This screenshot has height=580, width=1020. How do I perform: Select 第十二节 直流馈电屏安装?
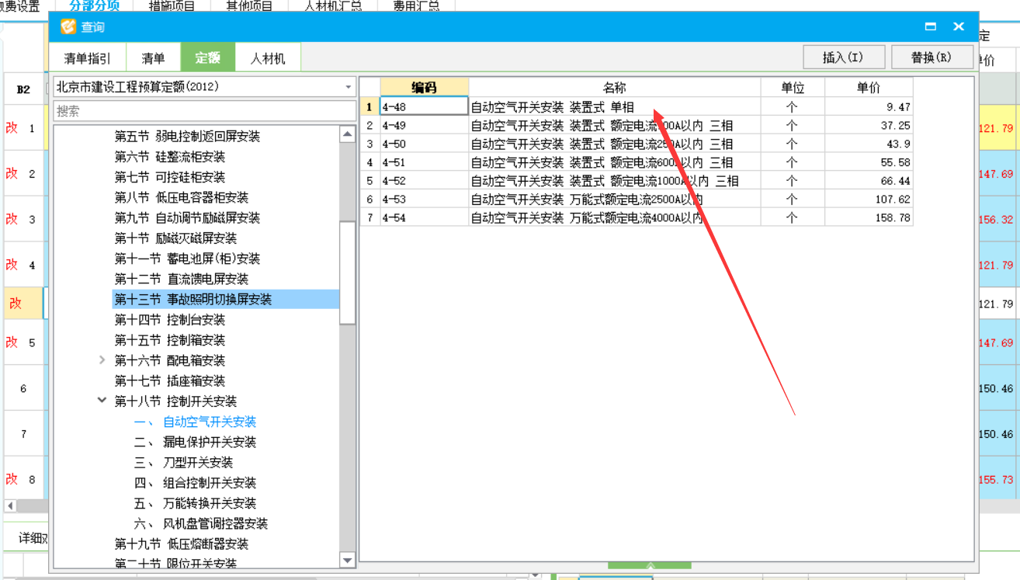(x=182, y=279)
